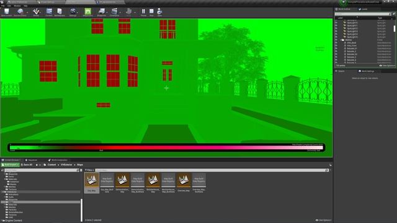Viewport: 397px width, 223px height.
Task: Open the Window menu
Action: coord(17,6)
